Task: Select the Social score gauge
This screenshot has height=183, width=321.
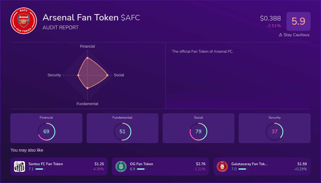Action: [x=198, y=131]
